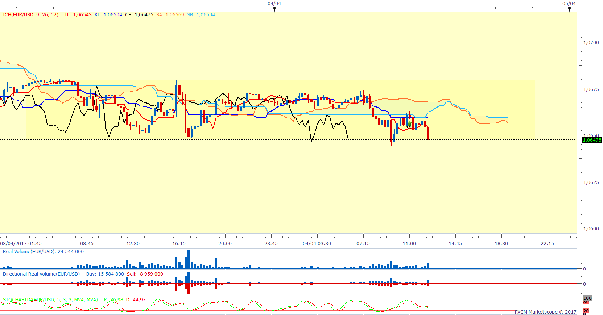The image size is (603, 315).
Task: Click the ICH(EUR/USD, 9, 26, 52) indicator label
Action: pyautogui.click(x=30, y=15)
